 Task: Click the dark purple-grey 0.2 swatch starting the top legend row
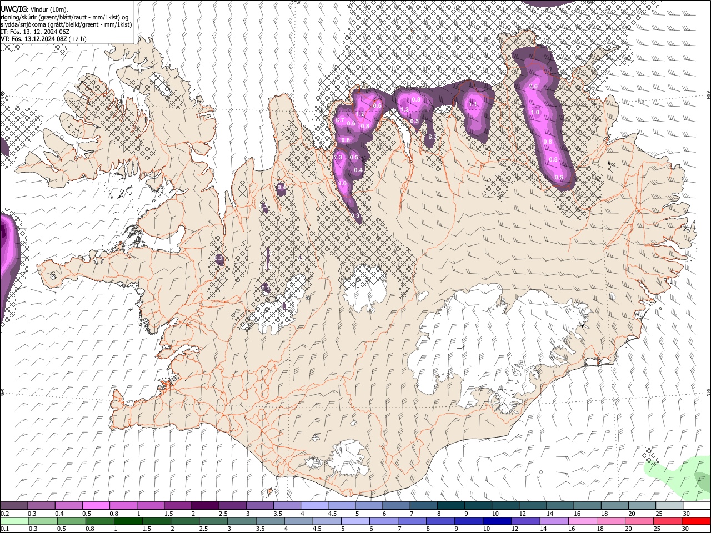pyautogui.click(x=14, y=506)
